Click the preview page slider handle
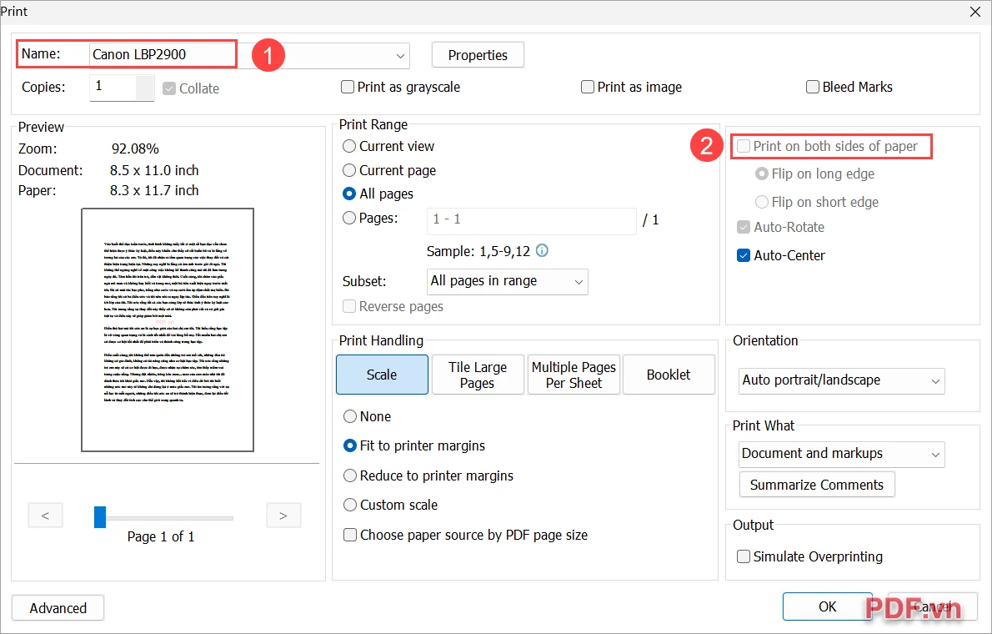This screenshot has width=992, height=634. [x=100, y=517]
